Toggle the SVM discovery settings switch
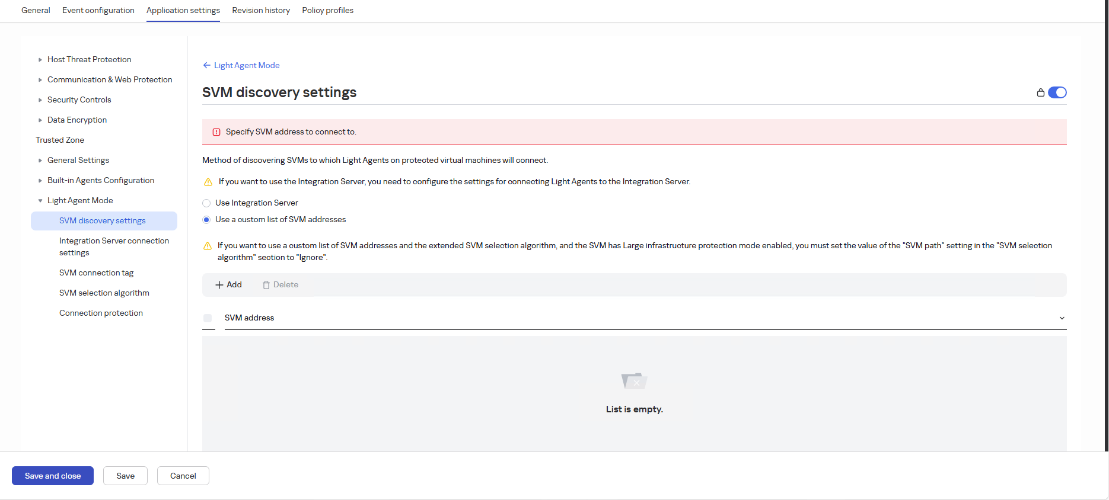1109x500 pixels. [1057, 92]
